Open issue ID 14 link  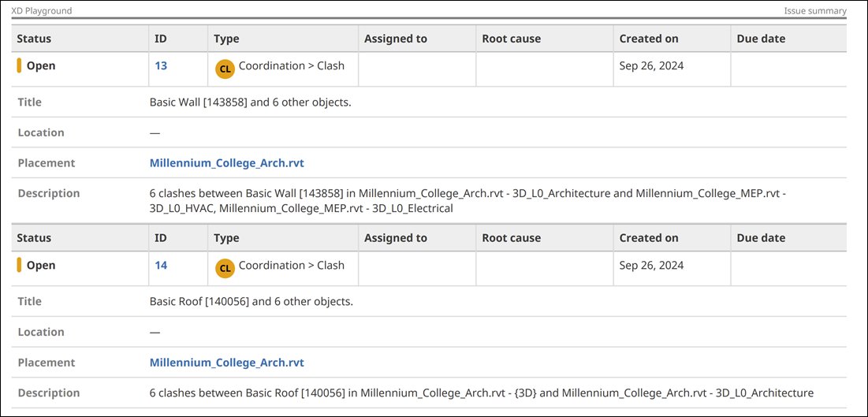coord(161,266)
